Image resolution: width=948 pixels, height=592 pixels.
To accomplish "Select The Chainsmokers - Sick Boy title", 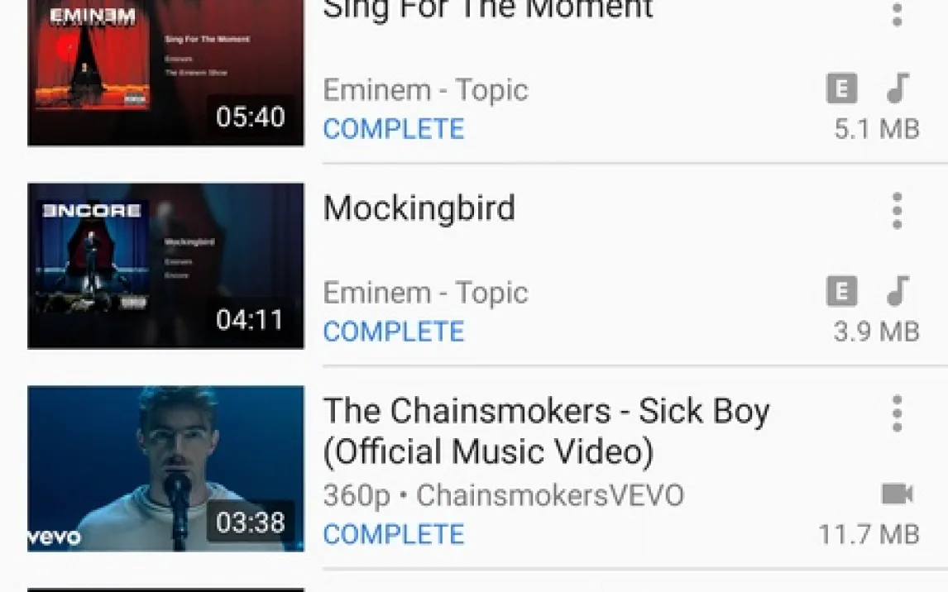I will click(547, 432).
